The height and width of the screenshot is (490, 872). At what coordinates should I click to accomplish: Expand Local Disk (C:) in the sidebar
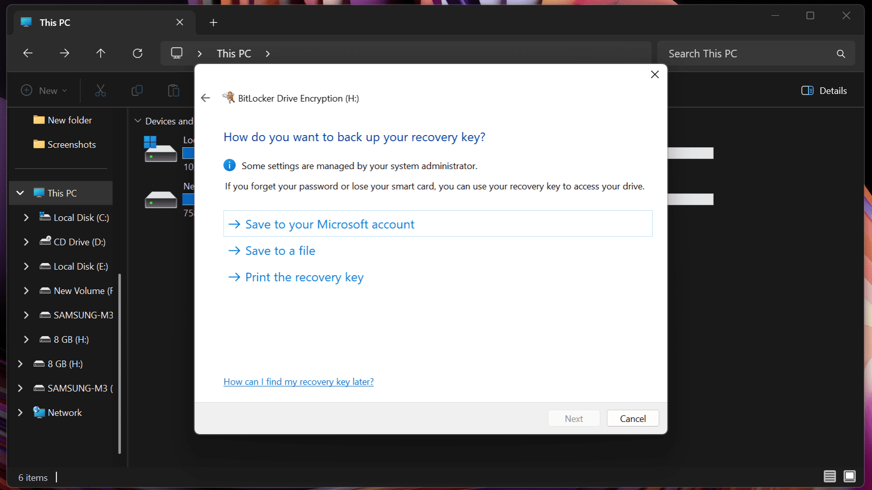tap(26, 217)
